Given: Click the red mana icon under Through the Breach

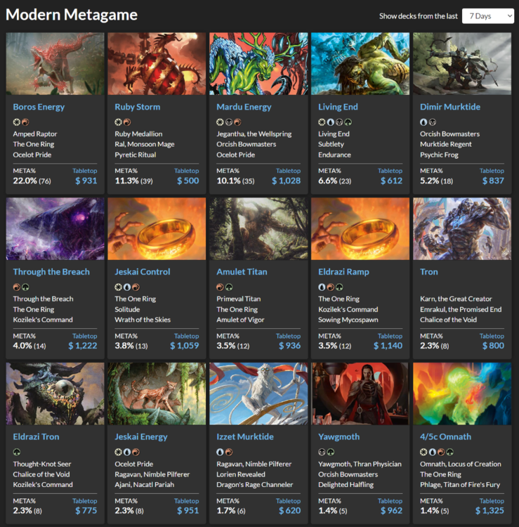Looking at the screenshot, I should tap(16, 287).
